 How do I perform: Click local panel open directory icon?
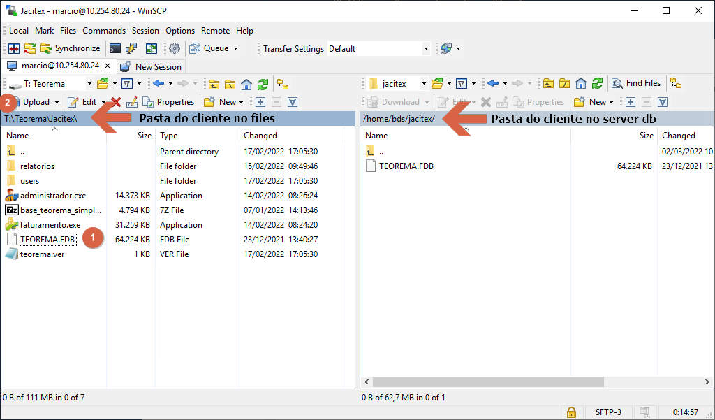(x=103, y=84)
